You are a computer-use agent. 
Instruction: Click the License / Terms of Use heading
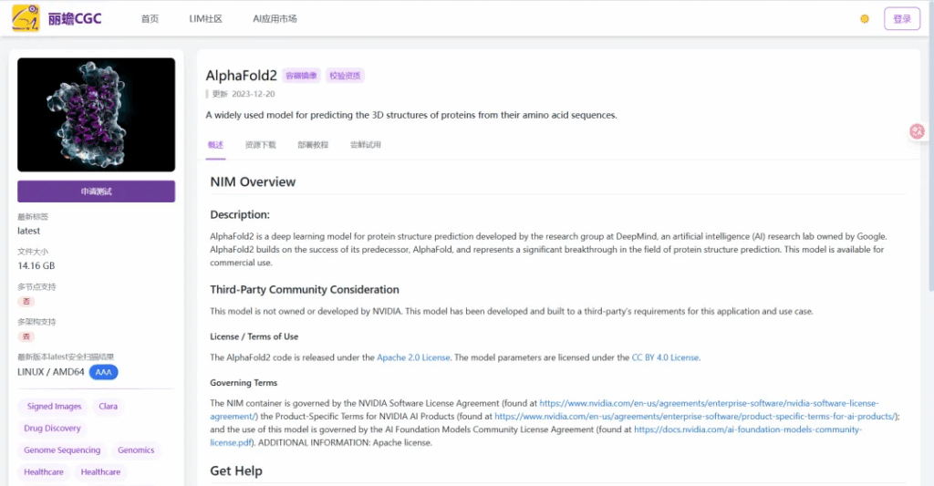coord(254,336)
